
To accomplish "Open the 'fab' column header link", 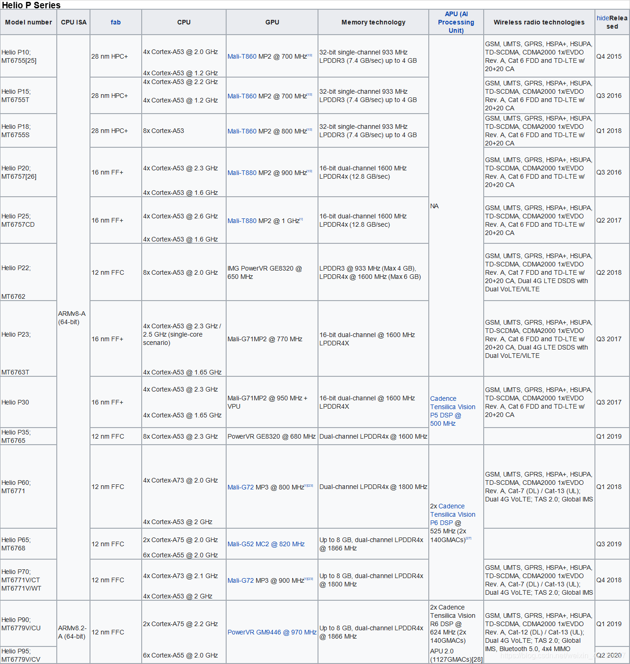I will click(x=115, y=22).
